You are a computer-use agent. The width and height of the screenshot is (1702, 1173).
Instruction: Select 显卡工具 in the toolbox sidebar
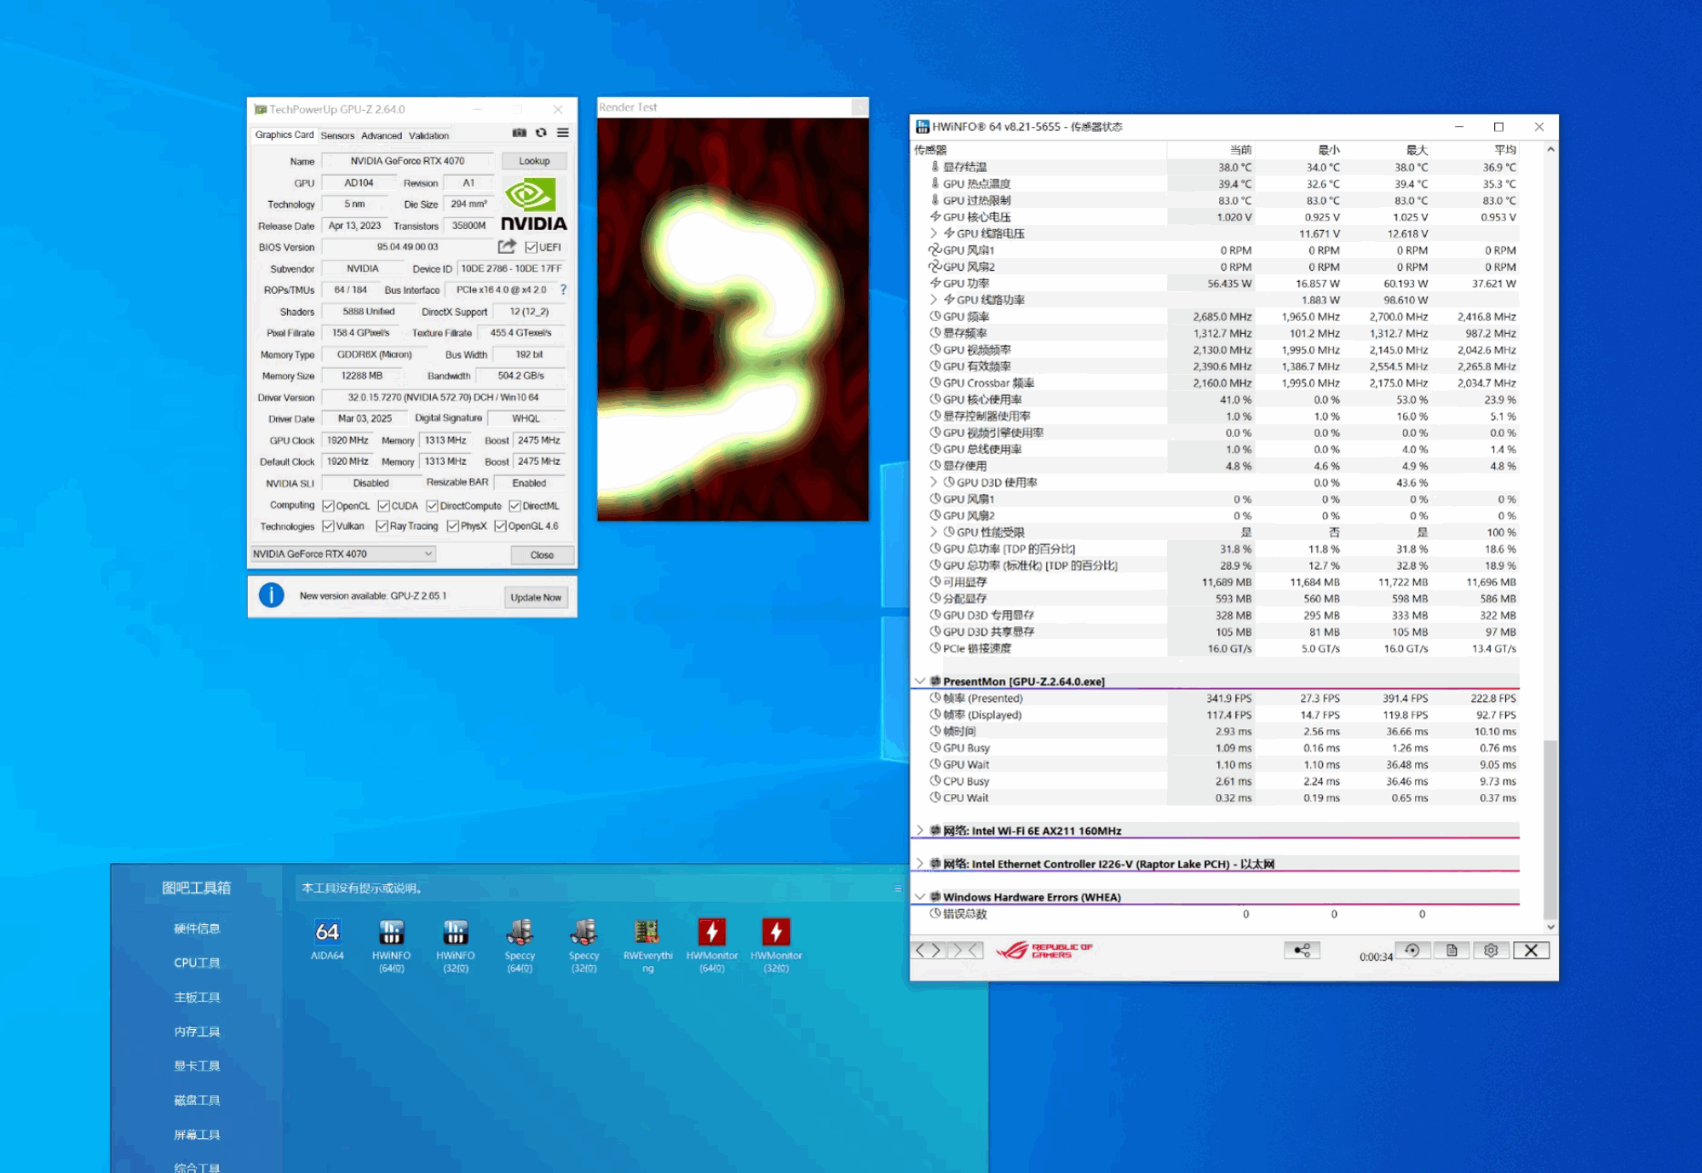coord(197,1066)
